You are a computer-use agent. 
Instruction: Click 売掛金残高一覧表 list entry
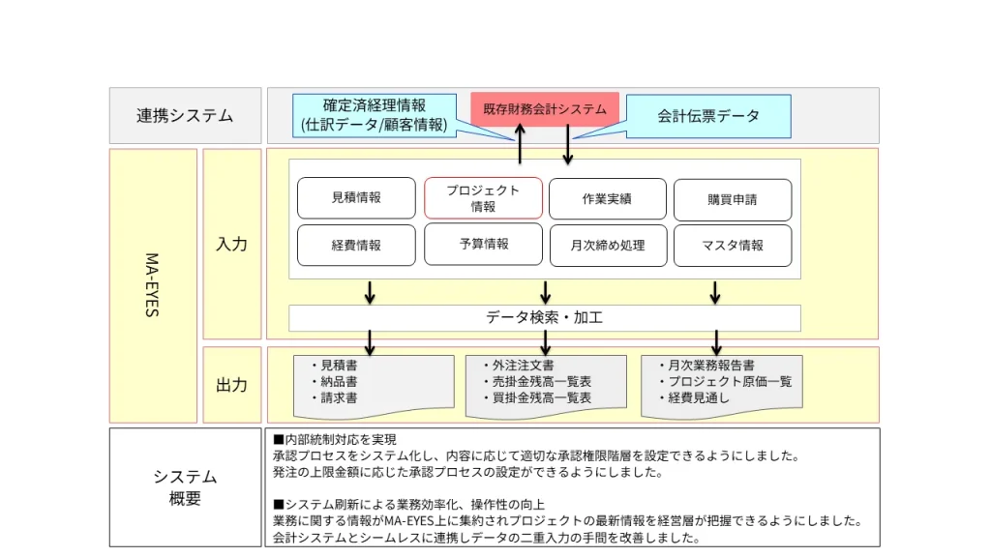coord(542,381)
